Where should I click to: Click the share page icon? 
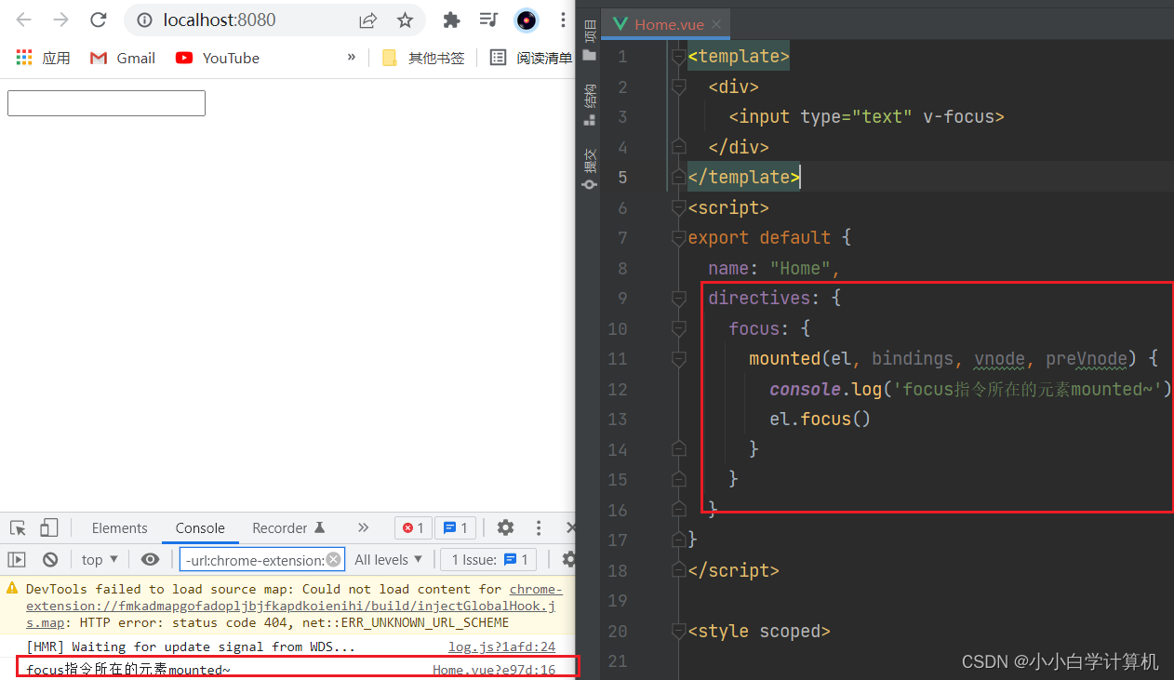point(368,20)
